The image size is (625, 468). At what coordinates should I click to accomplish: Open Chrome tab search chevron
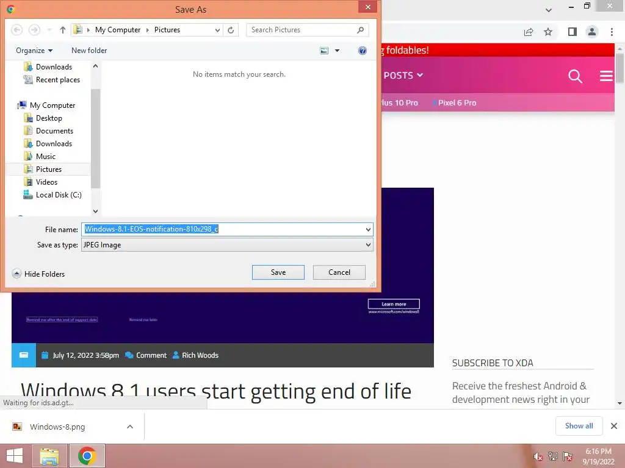[549, 10]
